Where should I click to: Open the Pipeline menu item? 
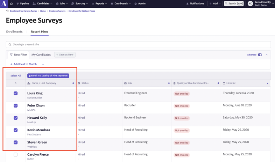coord(23,3)
